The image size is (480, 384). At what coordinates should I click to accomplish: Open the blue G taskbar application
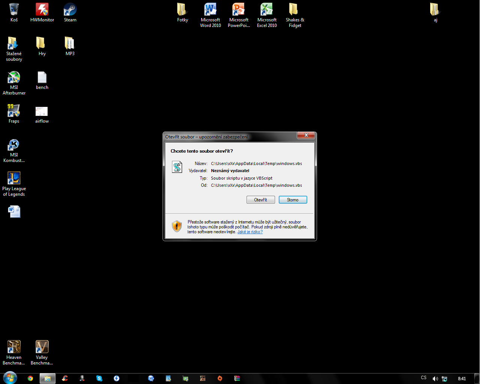click(x=151, y=378)
